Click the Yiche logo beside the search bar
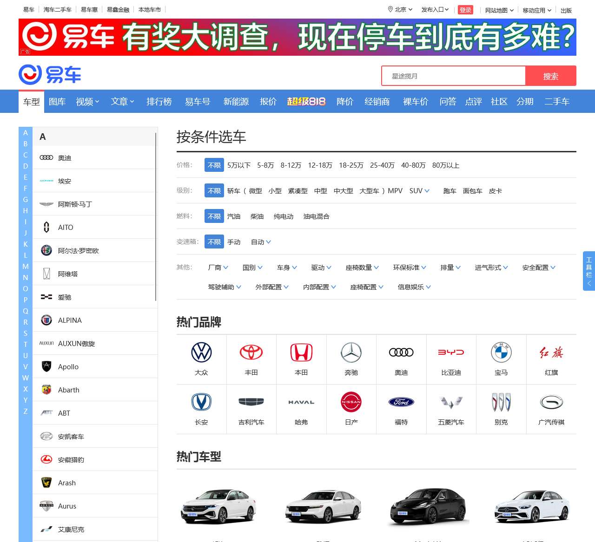This screenshot has height=542, width=595. click(50, 75)
